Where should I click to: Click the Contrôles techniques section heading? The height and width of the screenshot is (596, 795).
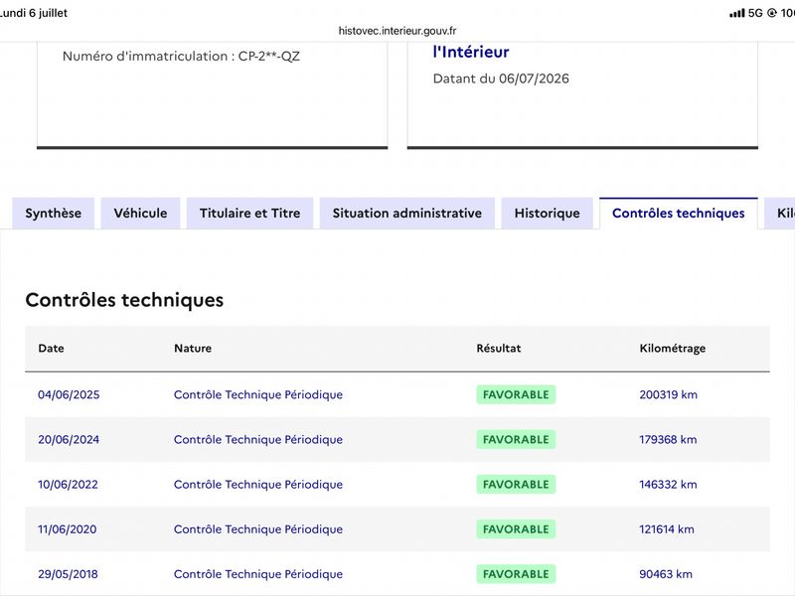click(124, 300)
